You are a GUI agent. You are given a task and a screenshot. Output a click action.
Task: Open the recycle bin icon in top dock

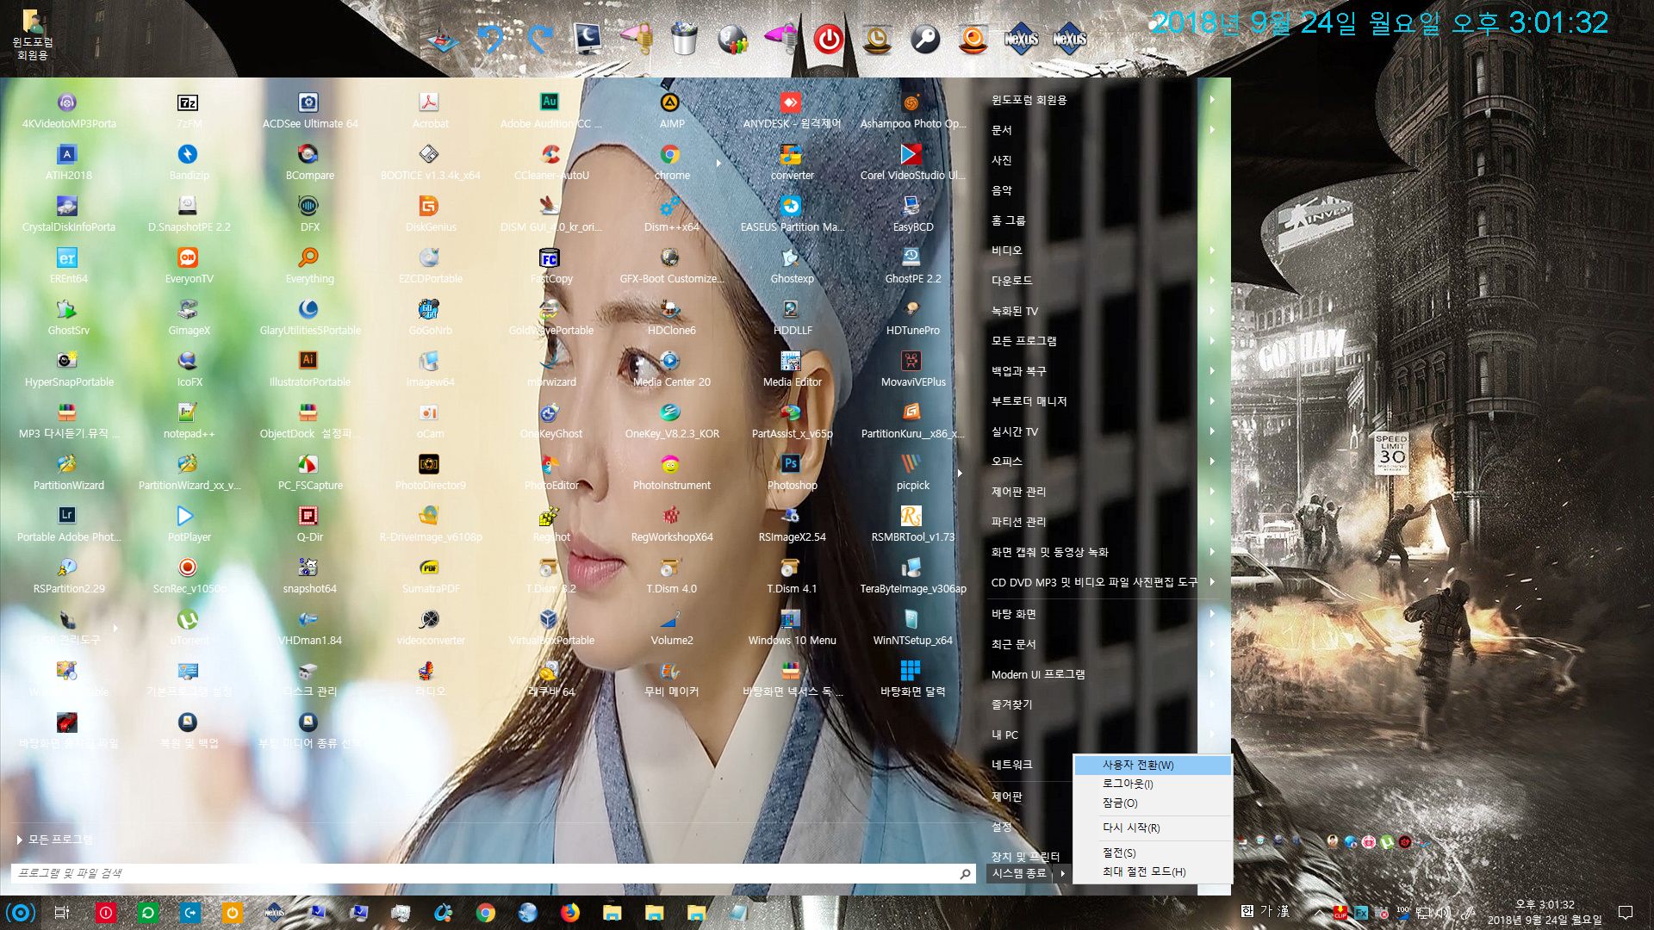click(x=684, y=39)
